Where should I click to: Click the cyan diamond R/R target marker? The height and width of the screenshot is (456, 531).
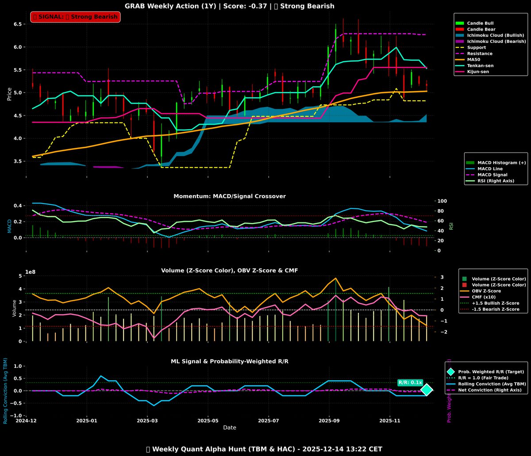(x=427, y=390)
